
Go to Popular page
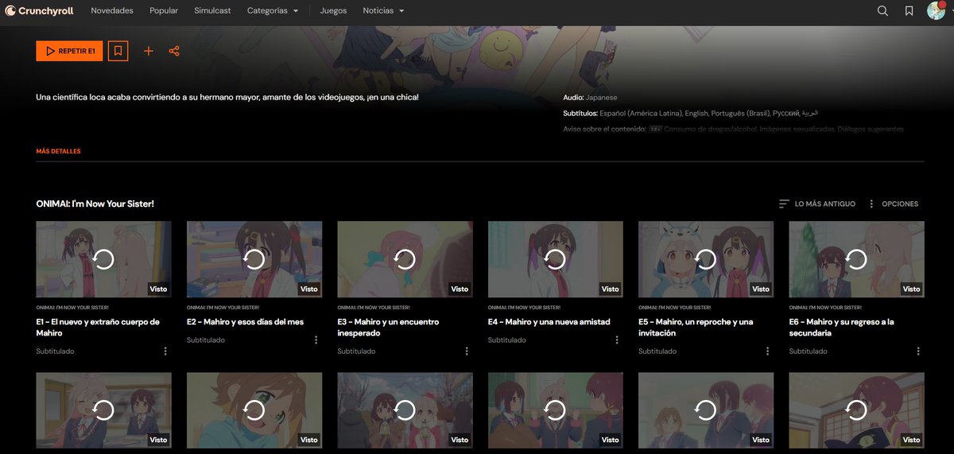pyautogui.click(x=164, y=11)
